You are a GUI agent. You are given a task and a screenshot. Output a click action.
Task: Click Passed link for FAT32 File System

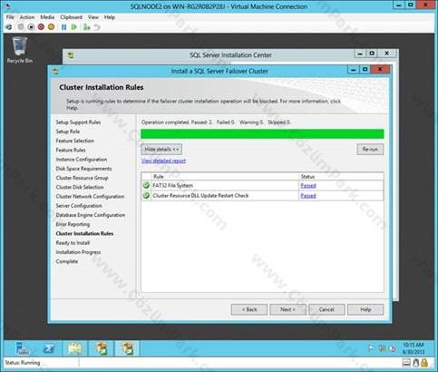coord(308,185)
